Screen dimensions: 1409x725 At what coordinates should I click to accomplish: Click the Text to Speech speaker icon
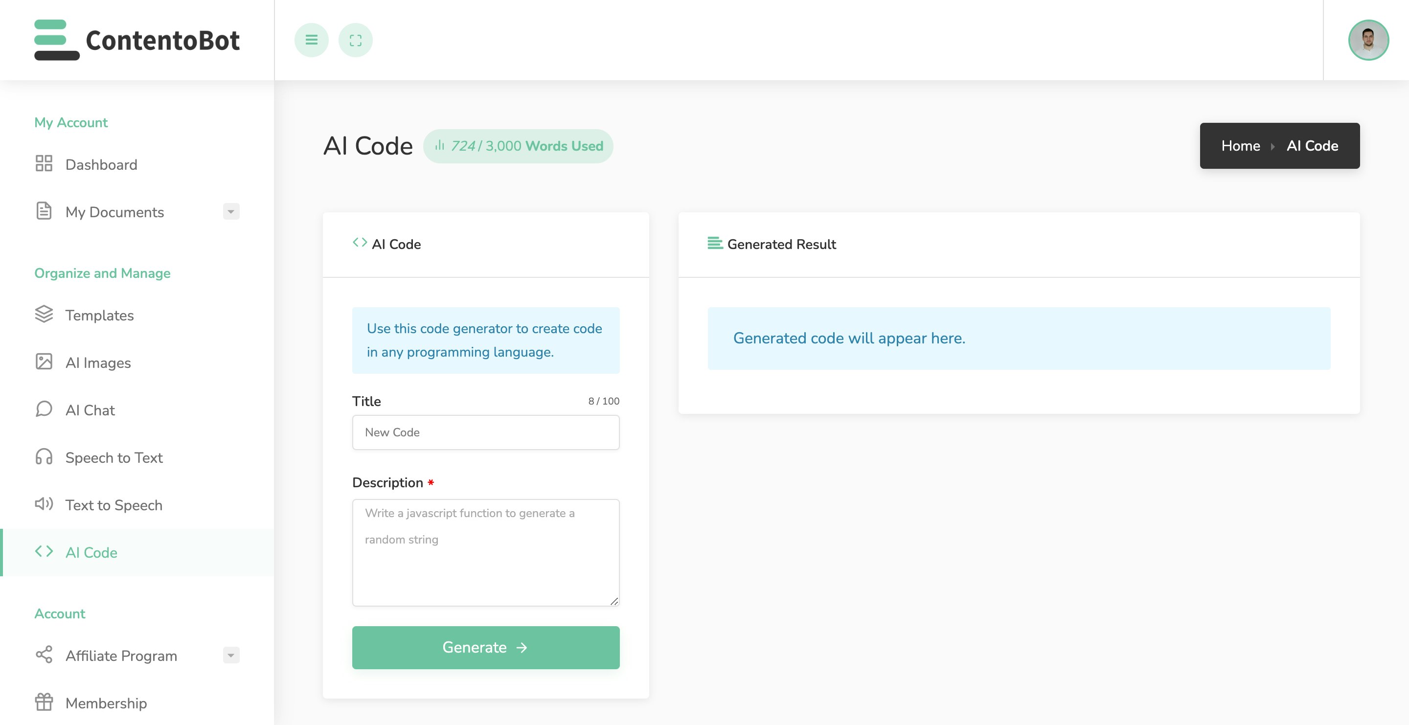click(44, 504)
